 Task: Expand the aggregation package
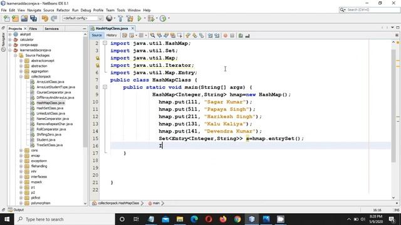click(21, 71)
